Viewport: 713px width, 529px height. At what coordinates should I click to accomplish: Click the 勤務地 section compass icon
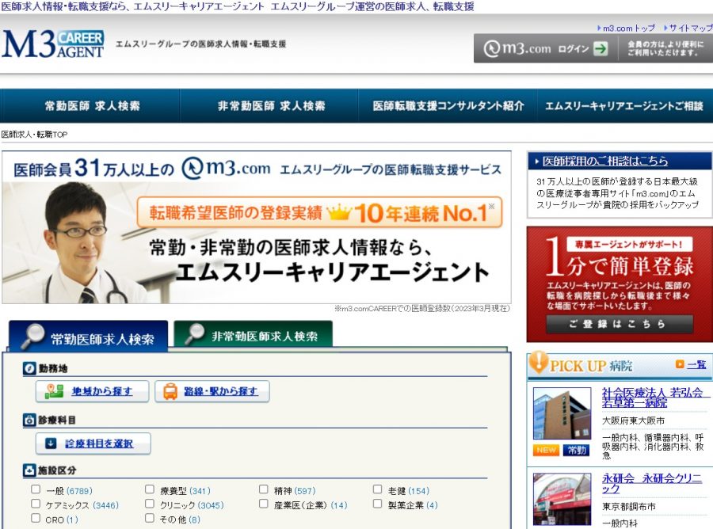pos(29,368)
